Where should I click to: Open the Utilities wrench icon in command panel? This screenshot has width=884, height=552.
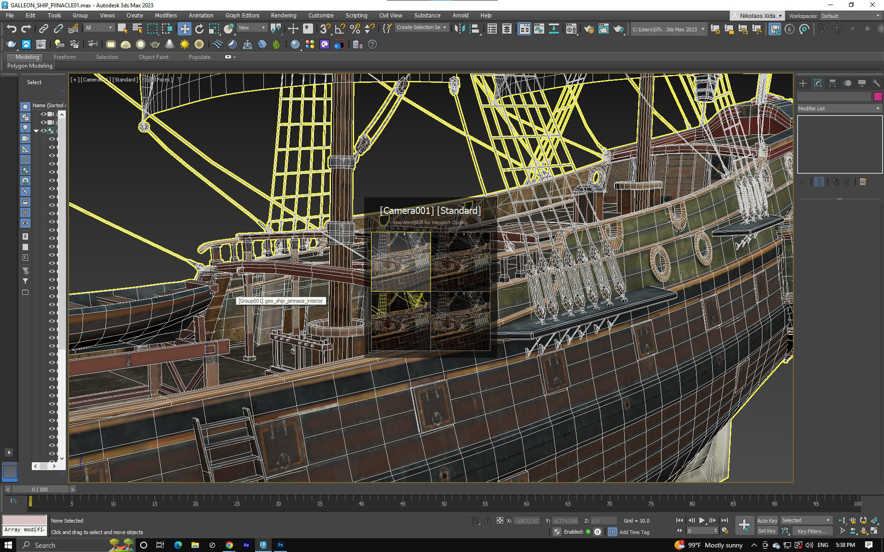(x=876, y=83)
